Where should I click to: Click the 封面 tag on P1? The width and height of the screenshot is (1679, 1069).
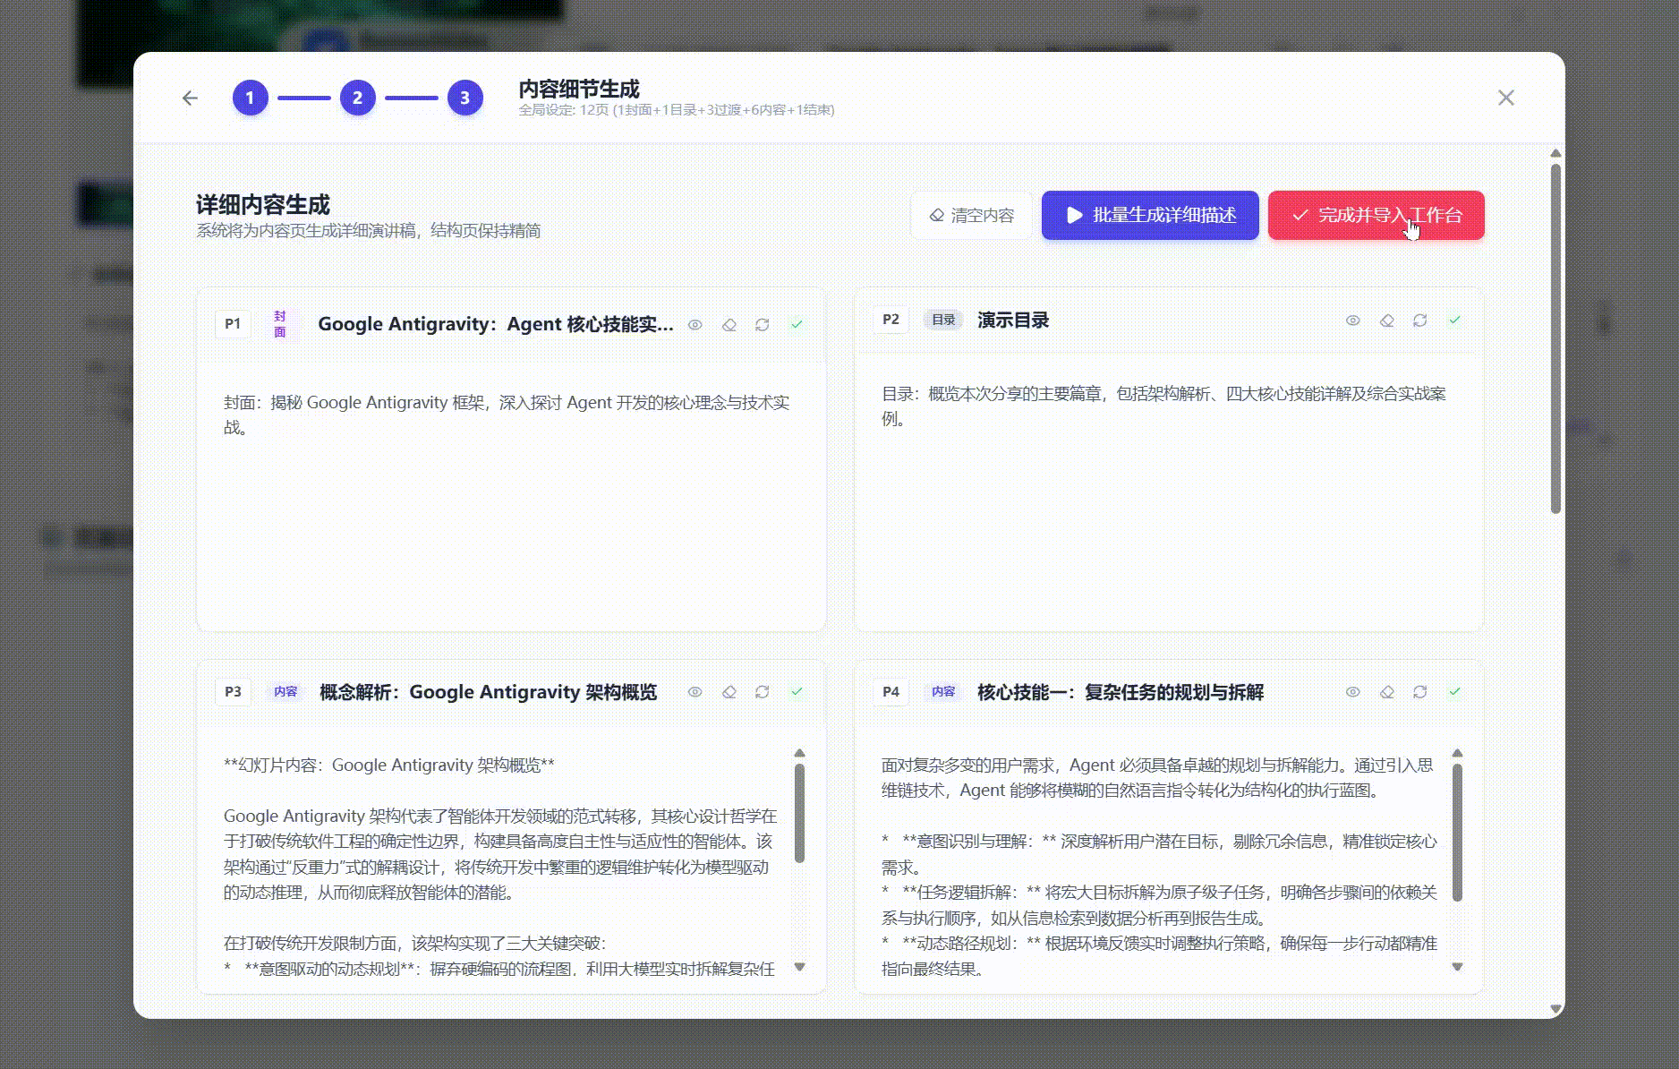(280, 324)
